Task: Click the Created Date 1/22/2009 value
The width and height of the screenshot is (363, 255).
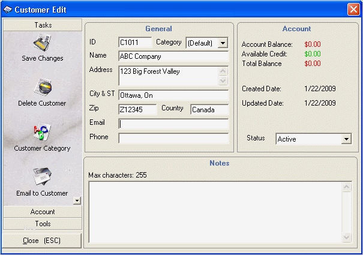Action: coord(320,88)
